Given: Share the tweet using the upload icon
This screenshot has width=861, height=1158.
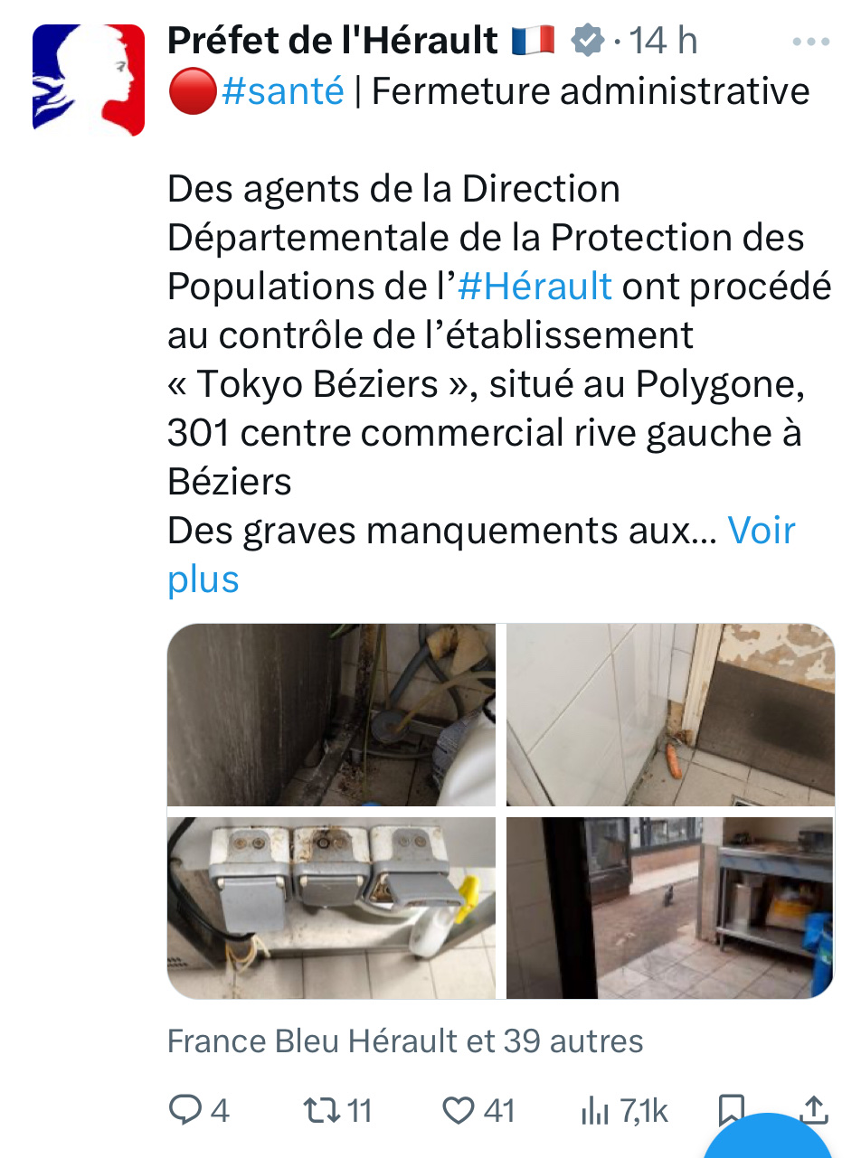Looking at the screenshot, I should pos(814,1109).
